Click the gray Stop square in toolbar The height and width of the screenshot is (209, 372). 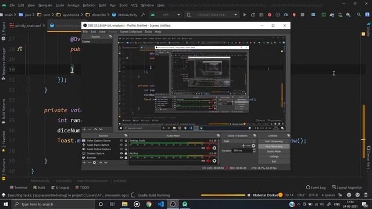302,15
